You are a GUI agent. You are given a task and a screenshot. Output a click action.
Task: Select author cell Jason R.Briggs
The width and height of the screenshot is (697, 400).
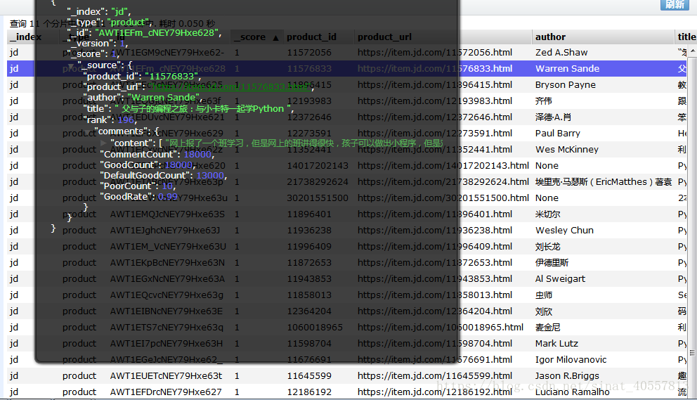click(x=567, y=375)
